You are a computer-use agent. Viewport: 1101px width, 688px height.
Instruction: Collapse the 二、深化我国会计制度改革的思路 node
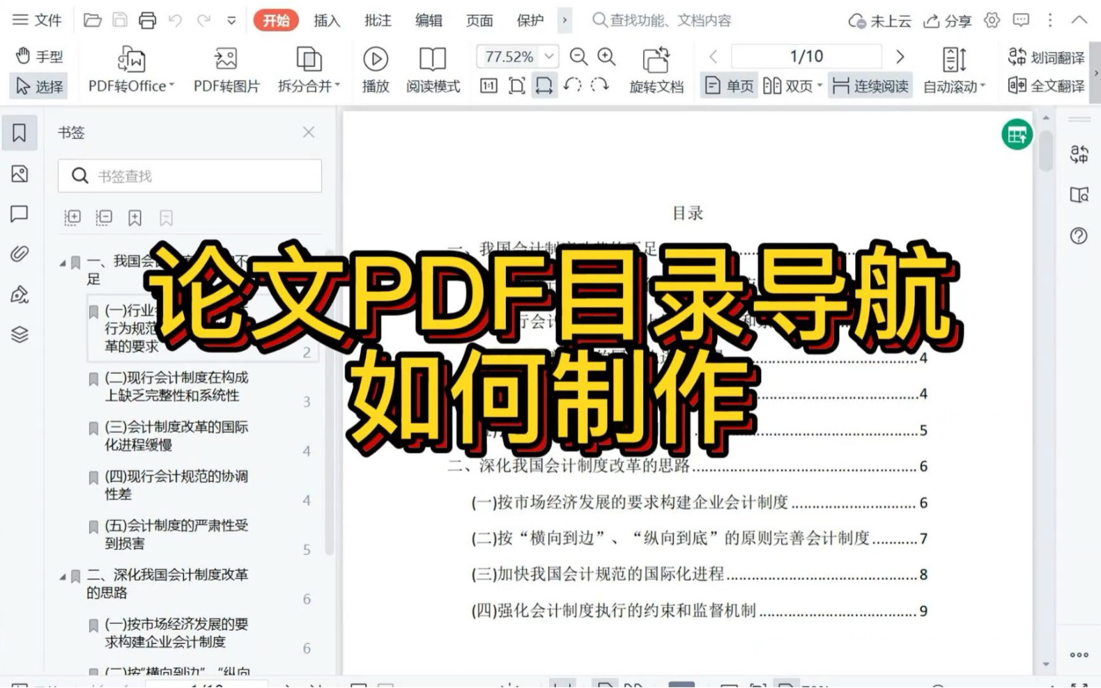(63, 577)
